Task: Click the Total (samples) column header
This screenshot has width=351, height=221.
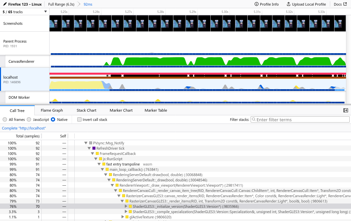Action: point(27,136)
